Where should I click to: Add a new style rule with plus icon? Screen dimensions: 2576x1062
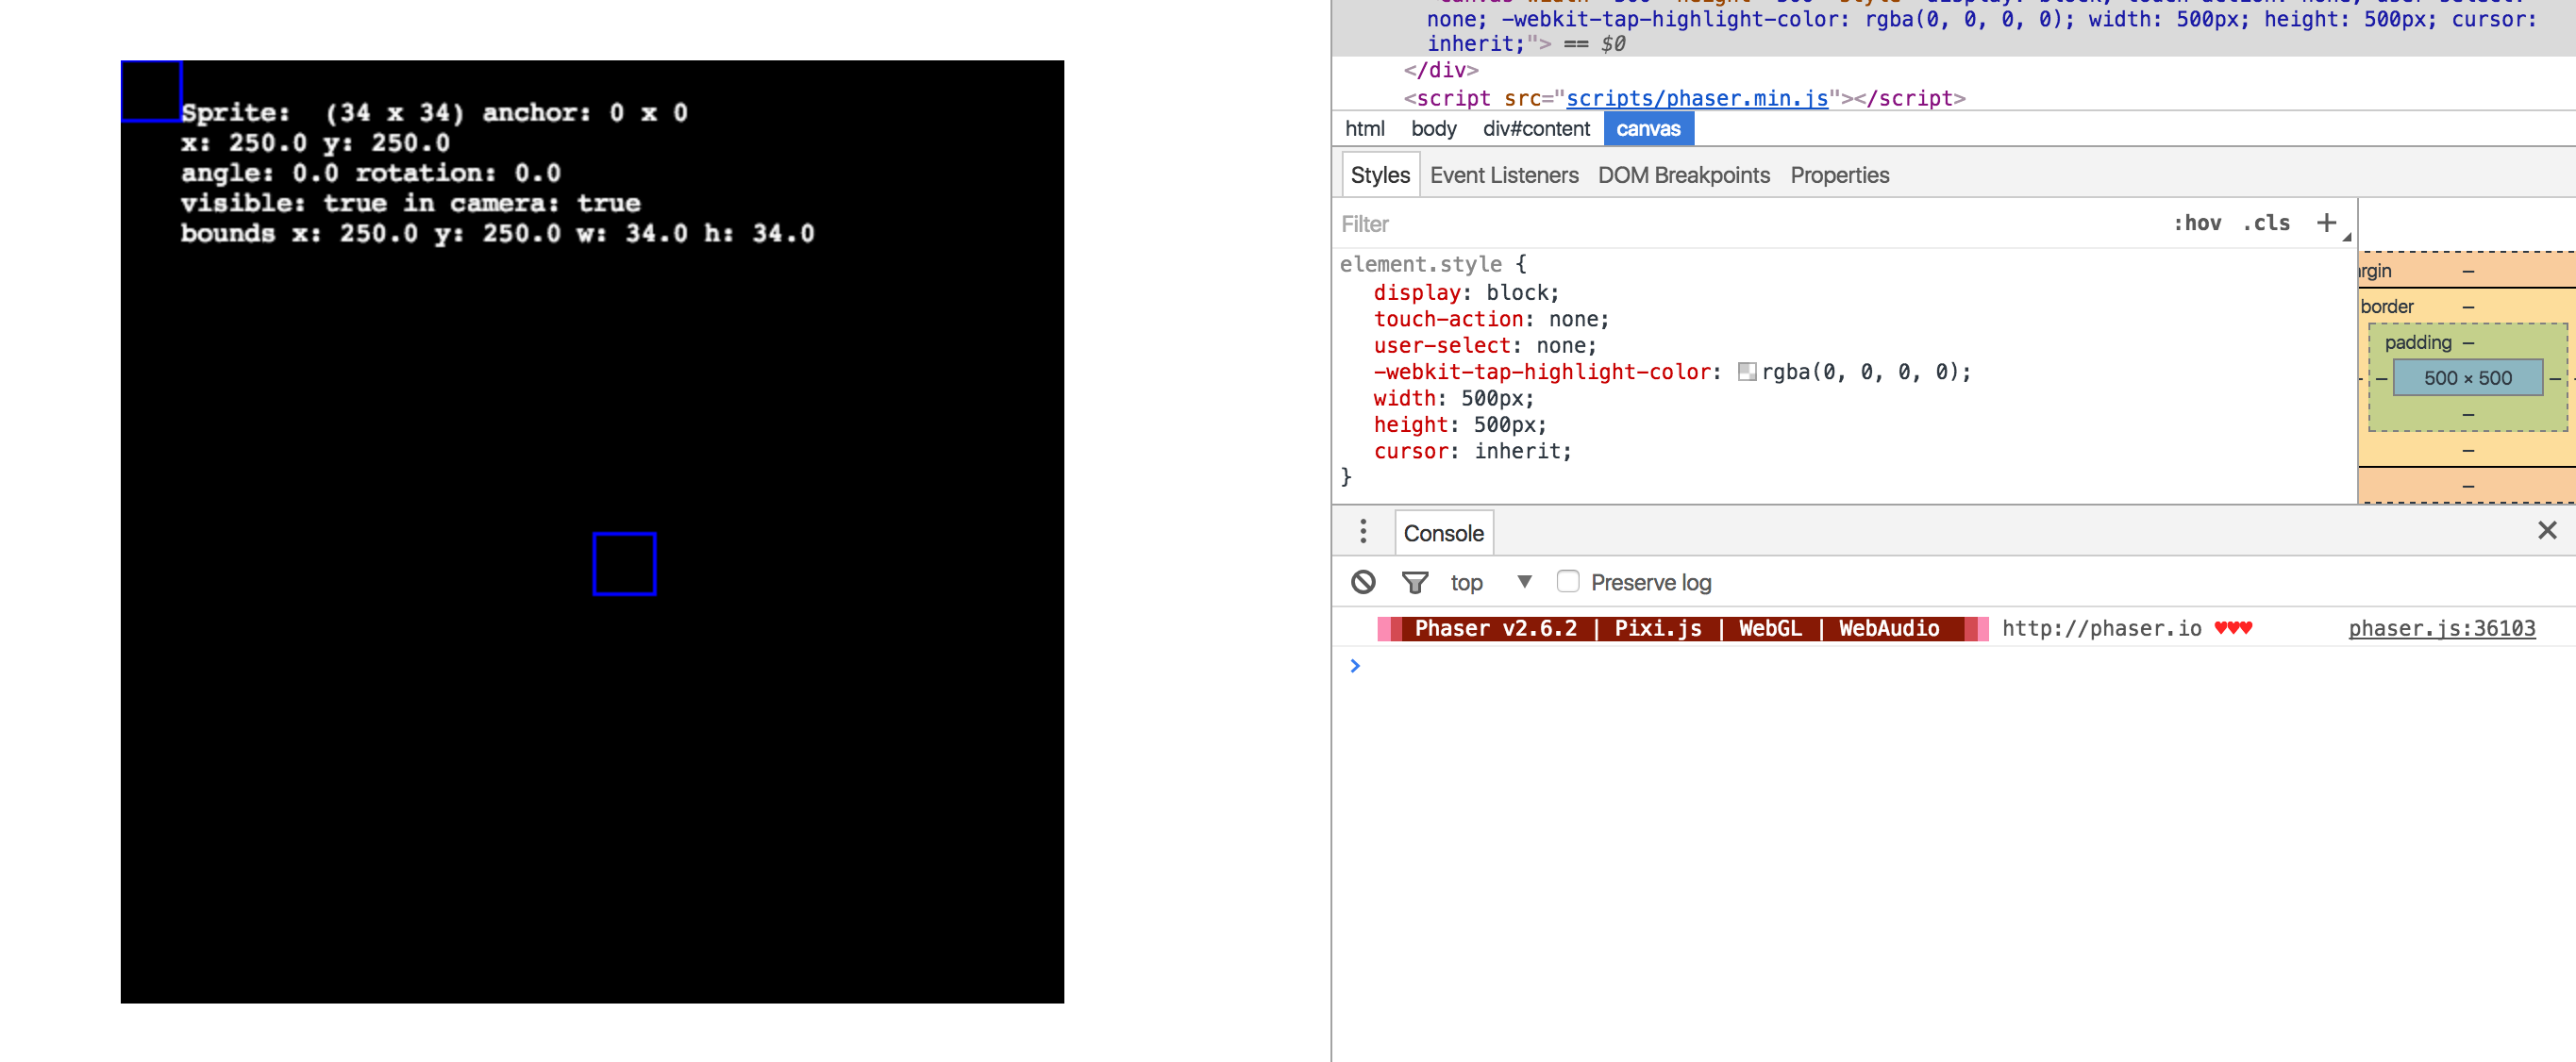click(2326, 223)
